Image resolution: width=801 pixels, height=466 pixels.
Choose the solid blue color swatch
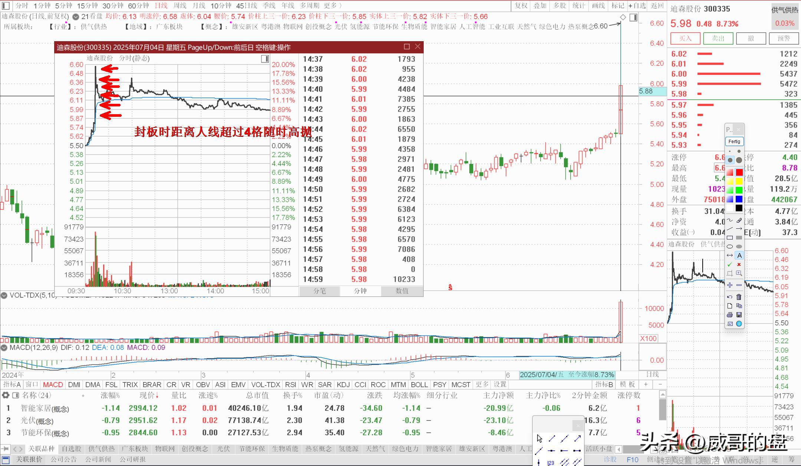(x=739, y=199)
